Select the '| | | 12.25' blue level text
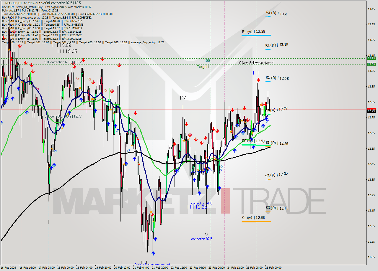 [x=197, y=207]
